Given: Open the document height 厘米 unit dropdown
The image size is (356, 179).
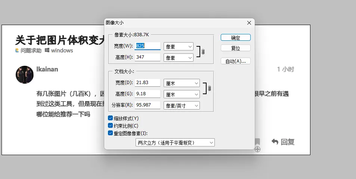Looking at the screenshot, I should 182,94.
